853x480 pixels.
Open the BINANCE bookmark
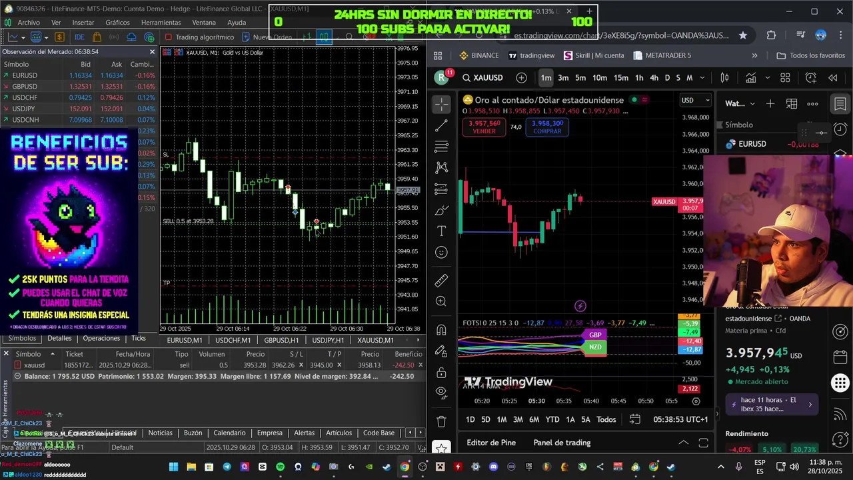coord(478,55)
